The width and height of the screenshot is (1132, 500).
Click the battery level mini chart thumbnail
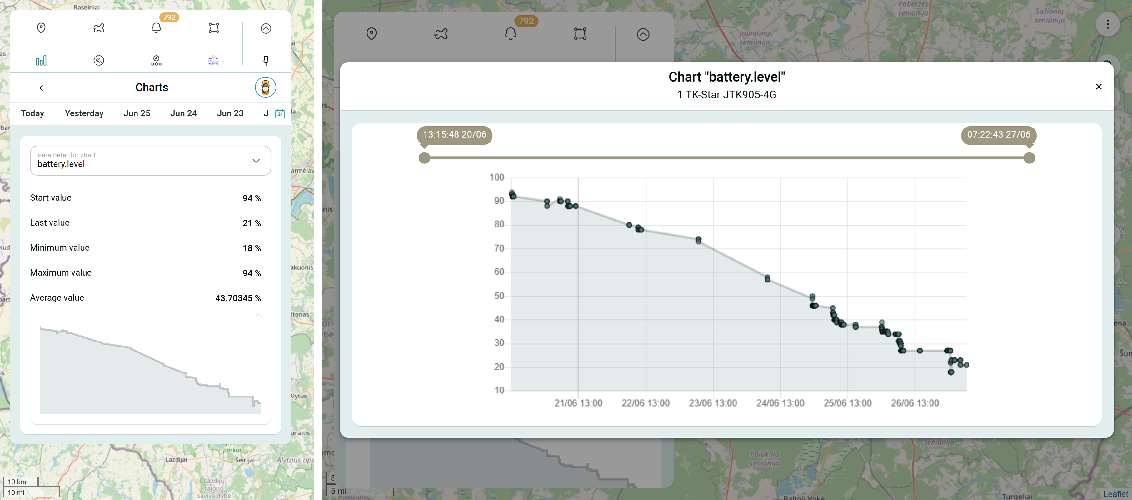150,370
